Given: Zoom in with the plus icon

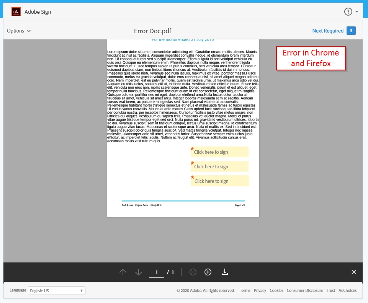Looking at the screenshot, I should pyautogui.click(x=208, y=272).
